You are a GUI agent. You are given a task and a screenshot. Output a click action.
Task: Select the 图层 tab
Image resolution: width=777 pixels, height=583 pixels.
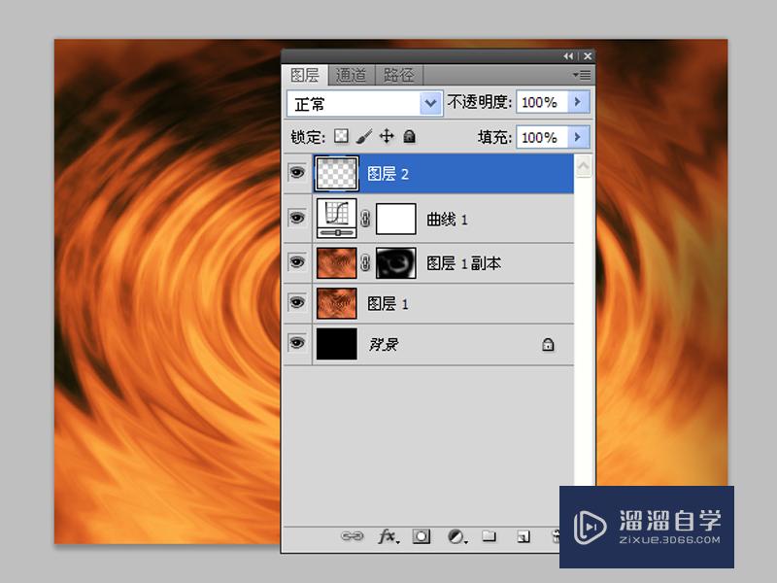[305, 76]
